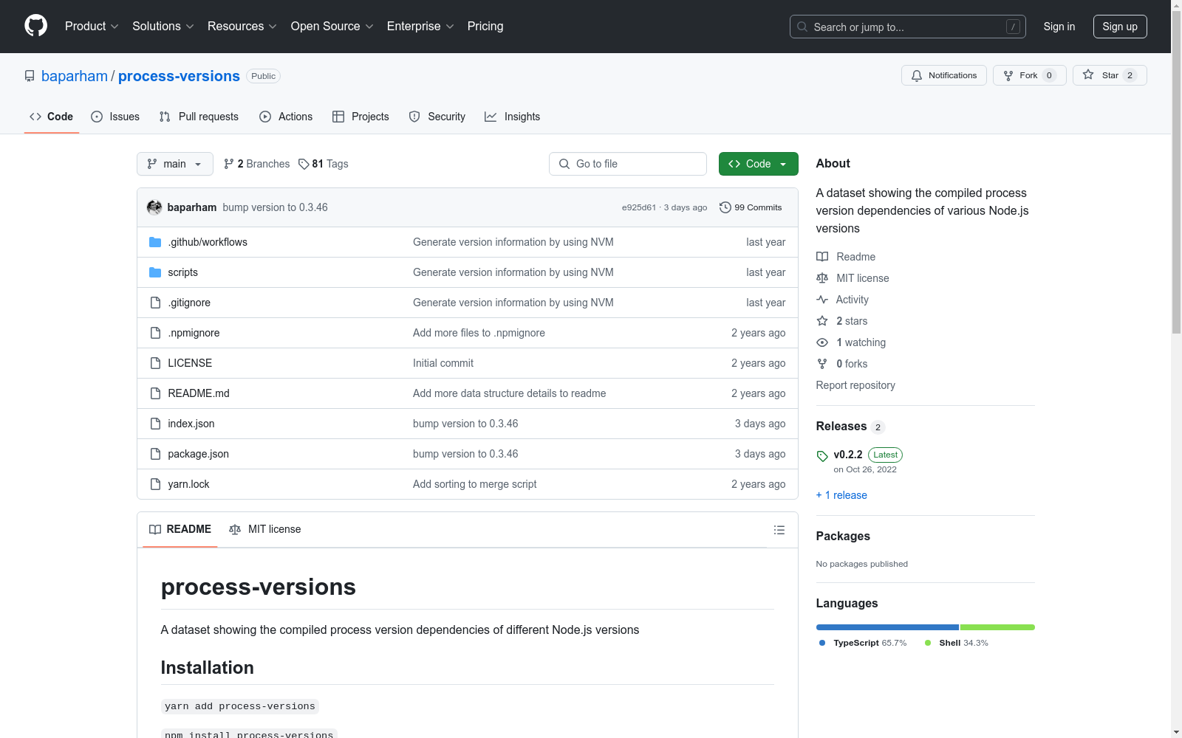
Task: Open the .npmignore file
Action: click(x=194, y=333)
